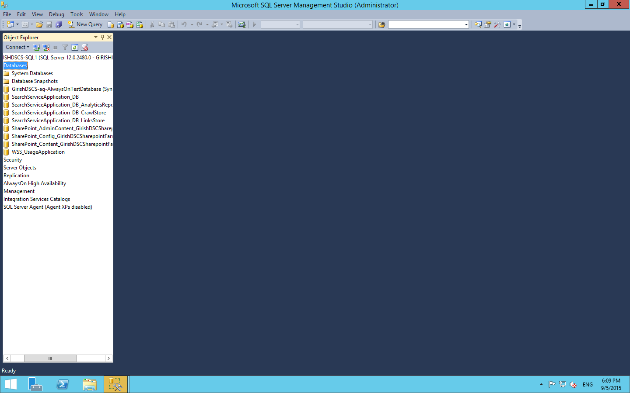Open the toolbar overflow options arrow
This screenshot has width=630, height=393.
tap(520, 25)
